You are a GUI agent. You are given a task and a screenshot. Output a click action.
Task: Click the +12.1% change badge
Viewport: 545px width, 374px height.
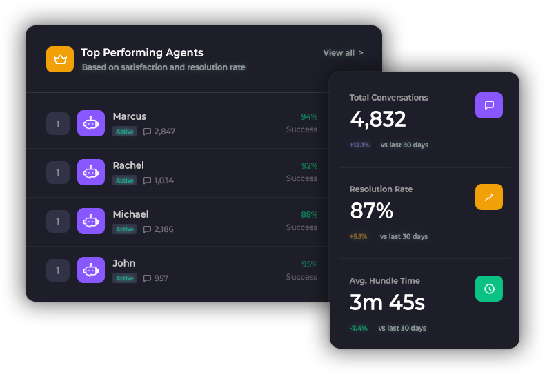359,145
